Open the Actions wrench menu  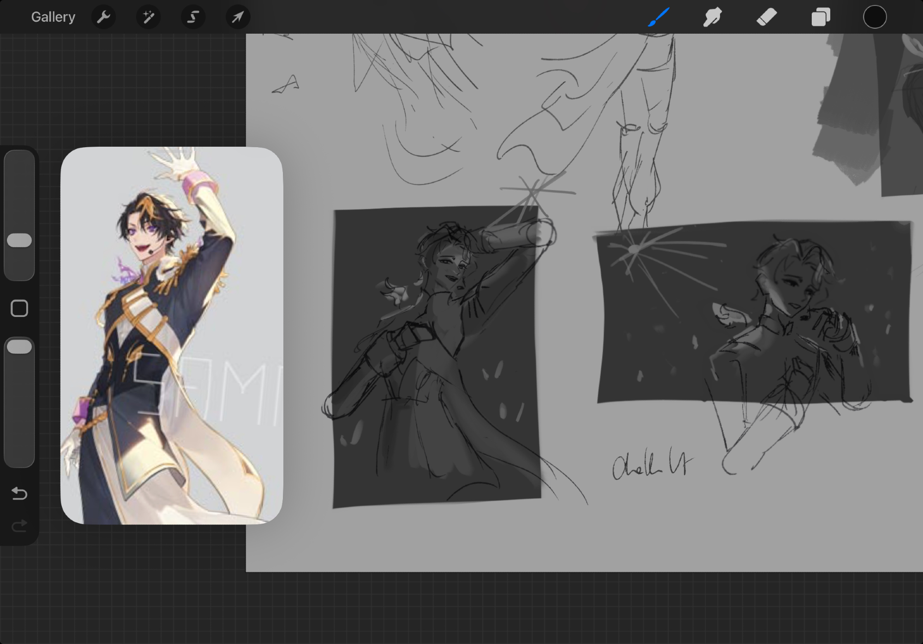point(103,17)
